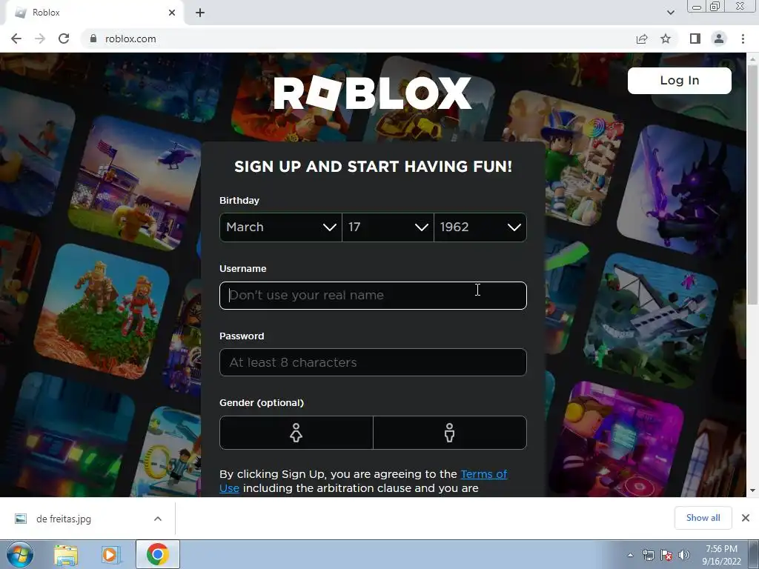Click the DJ headphones game thumbnail

617,440
